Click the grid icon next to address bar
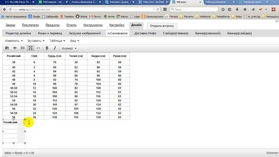The width and height of the screenshot is (279, 157). point(165,10)
